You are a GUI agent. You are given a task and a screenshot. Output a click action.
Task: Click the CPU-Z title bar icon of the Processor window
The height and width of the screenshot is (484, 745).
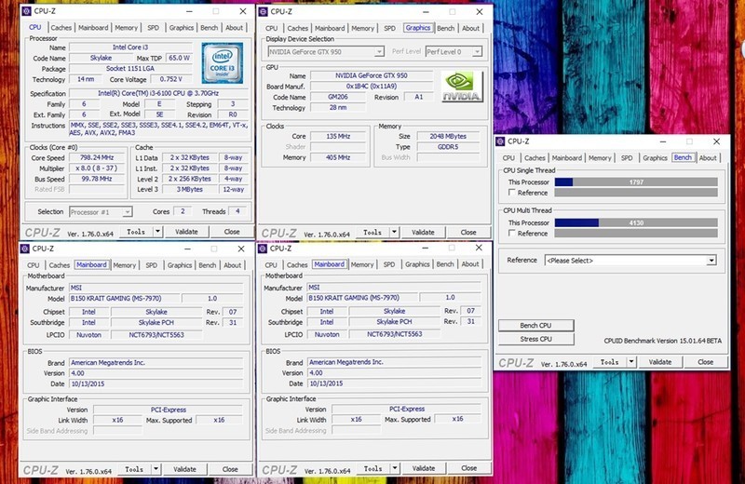coord(25,12)
